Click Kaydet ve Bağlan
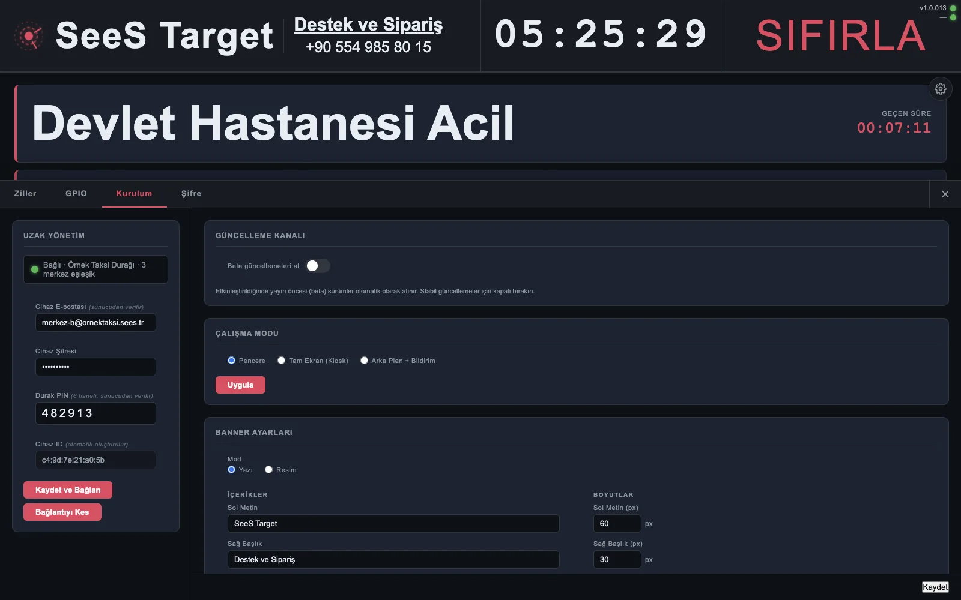Image resolution: width=961 pixels, height=600 pixels. pyautogui.click(x=68, y=490)
